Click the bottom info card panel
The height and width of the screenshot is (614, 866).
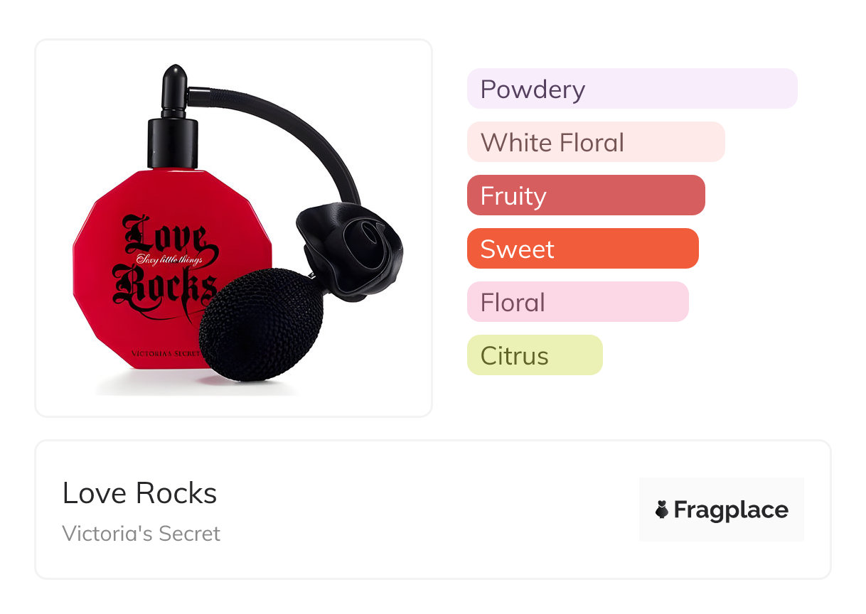(433, 510)
